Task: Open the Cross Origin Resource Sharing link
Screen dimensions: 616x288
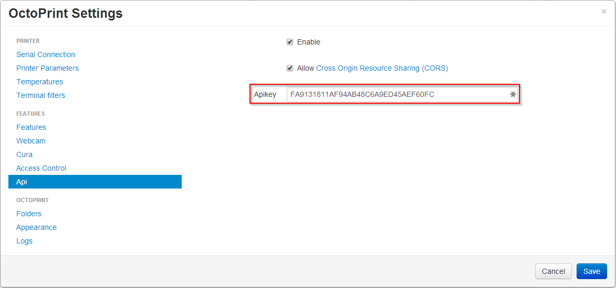Action: coord(382,68)
